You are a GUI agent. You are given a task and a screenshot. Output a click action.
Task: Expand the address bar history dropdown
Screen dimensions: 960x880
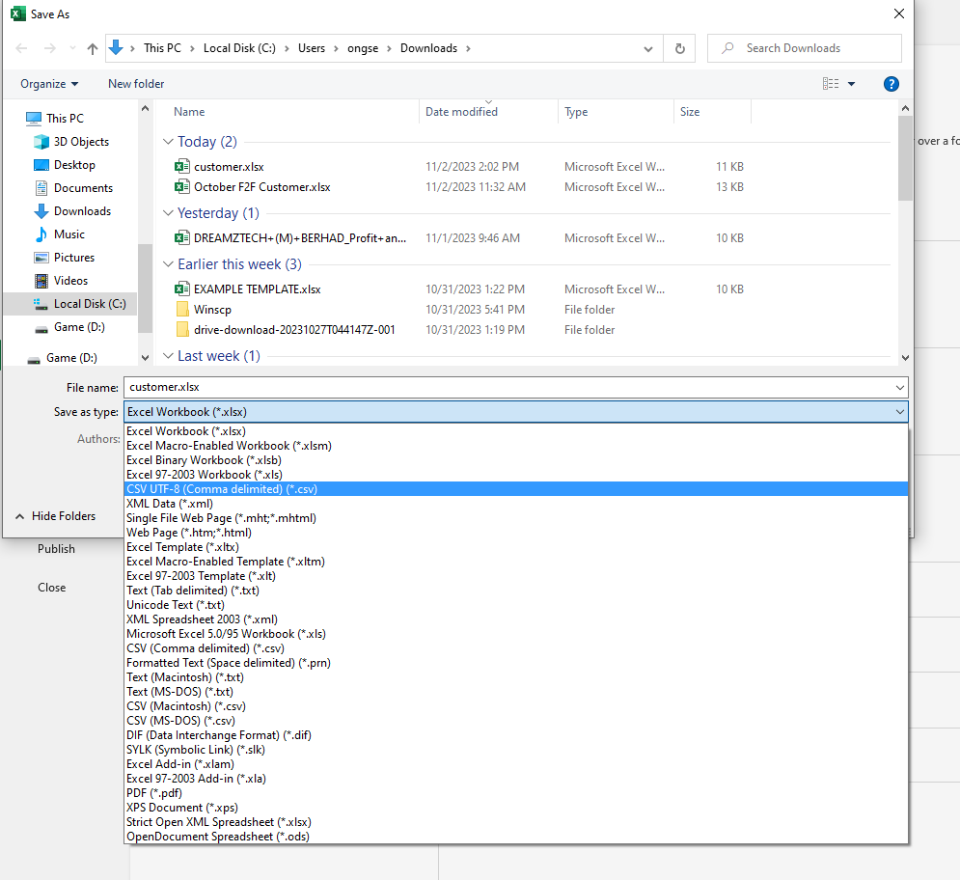648,49
